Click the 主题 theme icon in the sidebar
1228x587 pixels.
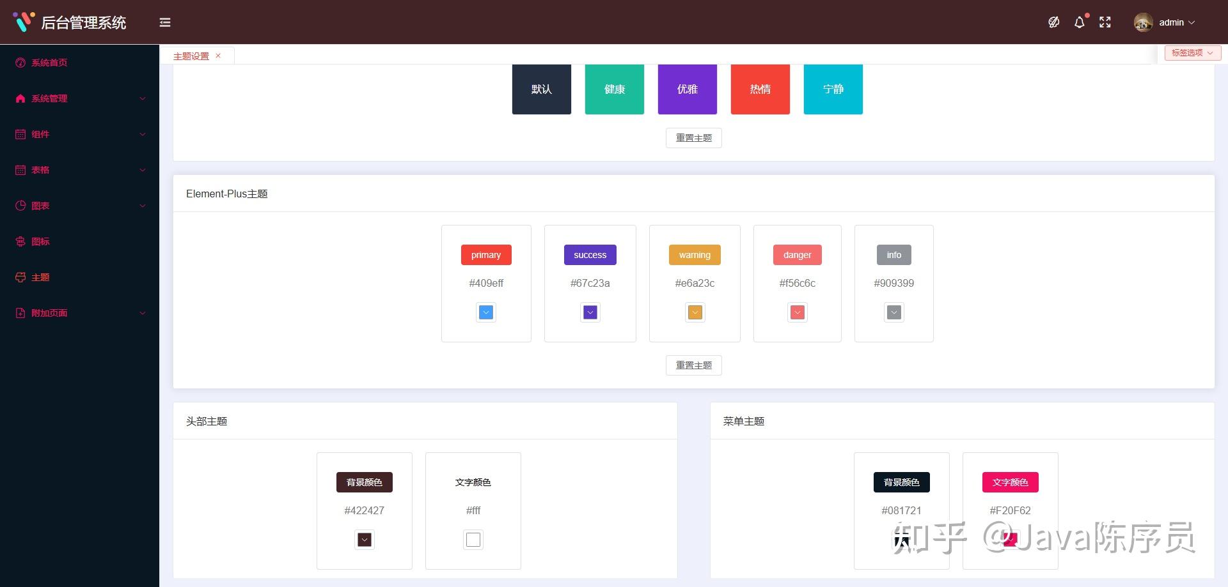pyautogui.click(x=19, y=277)
